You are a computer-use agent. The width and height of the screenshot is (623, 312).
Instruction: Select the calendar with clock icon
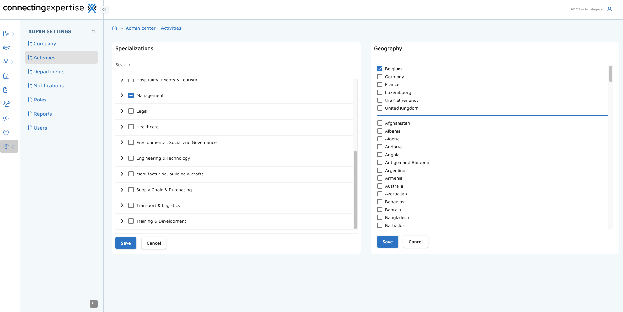tap(6, 76)
